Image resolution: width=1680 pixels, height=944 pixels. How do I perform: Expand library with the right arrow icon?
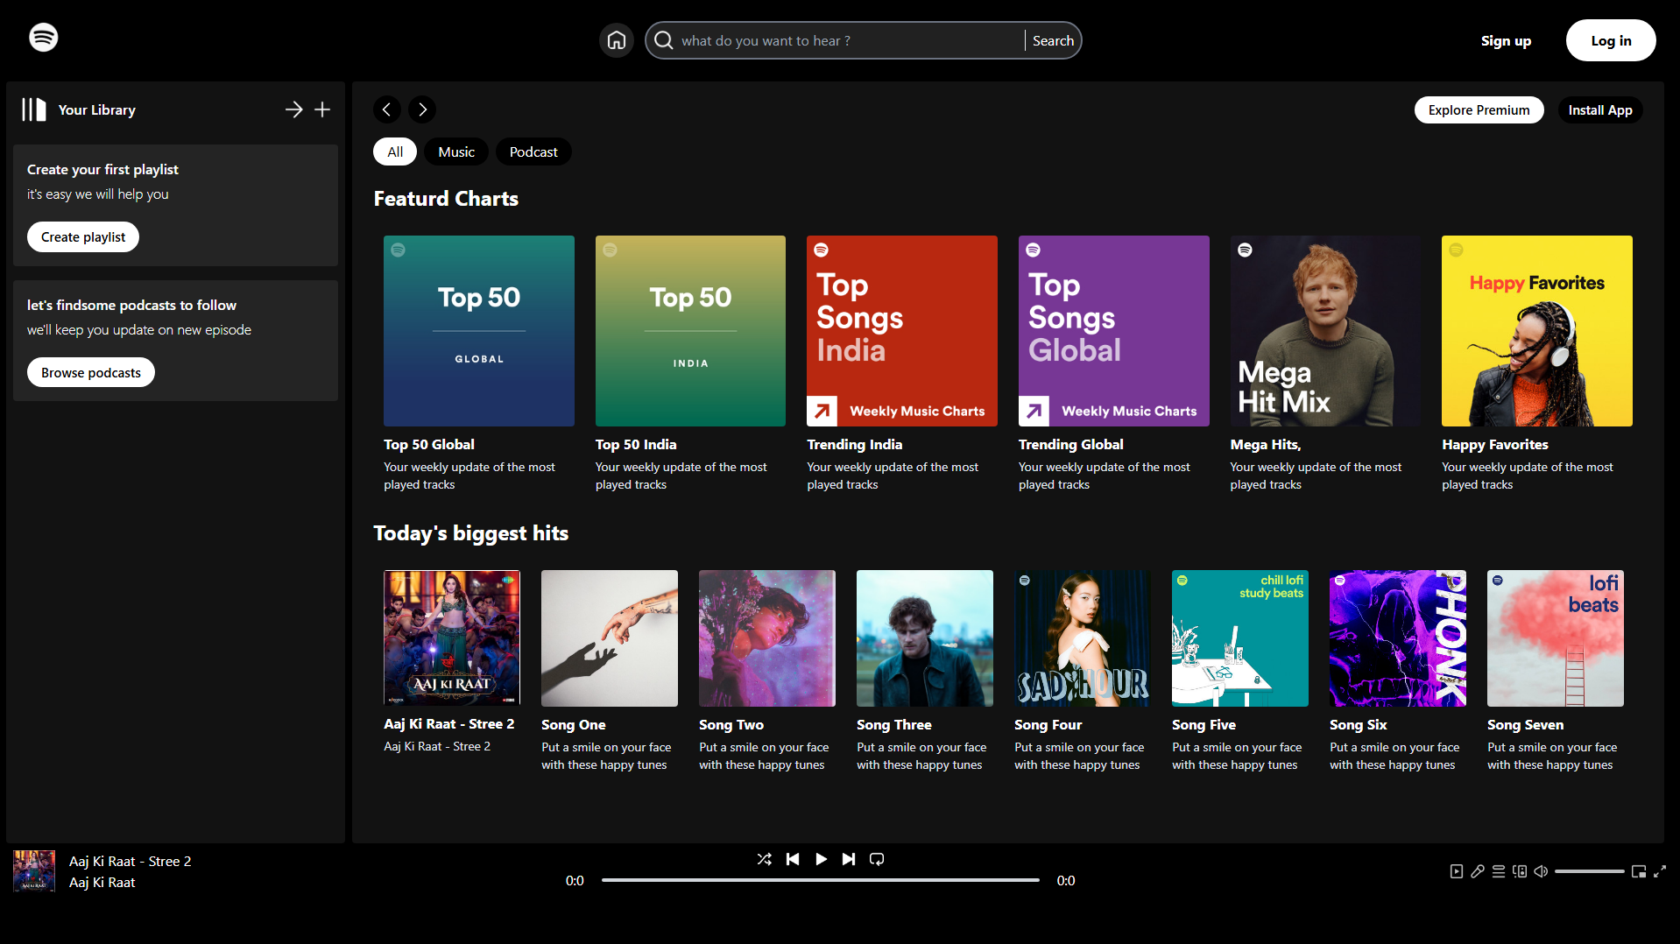pyautogui.click(x=294, y=109)
